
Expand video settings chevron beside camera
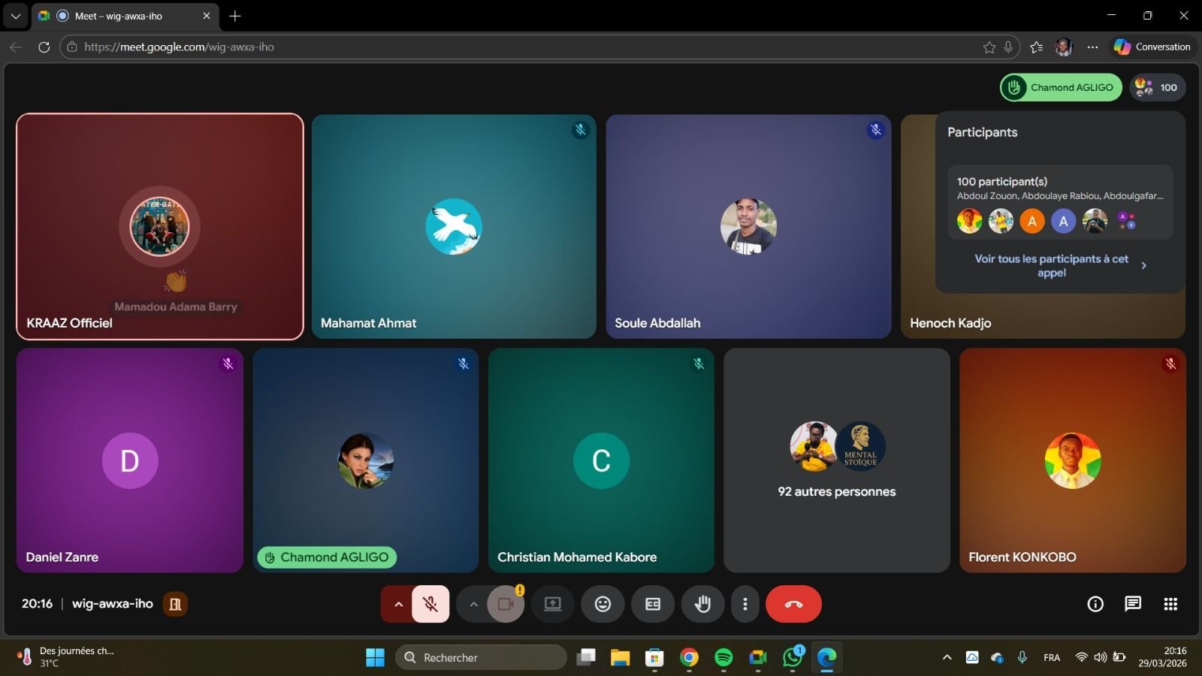point(473,604)
